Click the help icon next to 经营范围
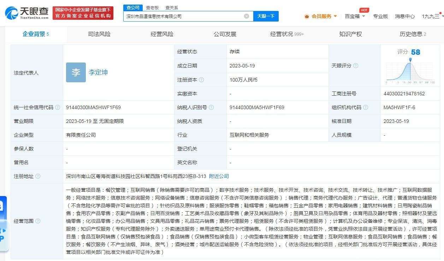The image size is (444, 261). click(38, 221)
